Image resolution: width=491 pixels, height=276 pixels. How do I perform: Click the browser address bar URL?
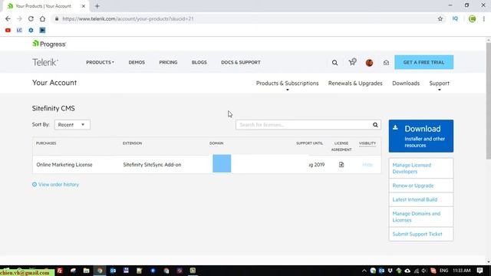[128, 18]
